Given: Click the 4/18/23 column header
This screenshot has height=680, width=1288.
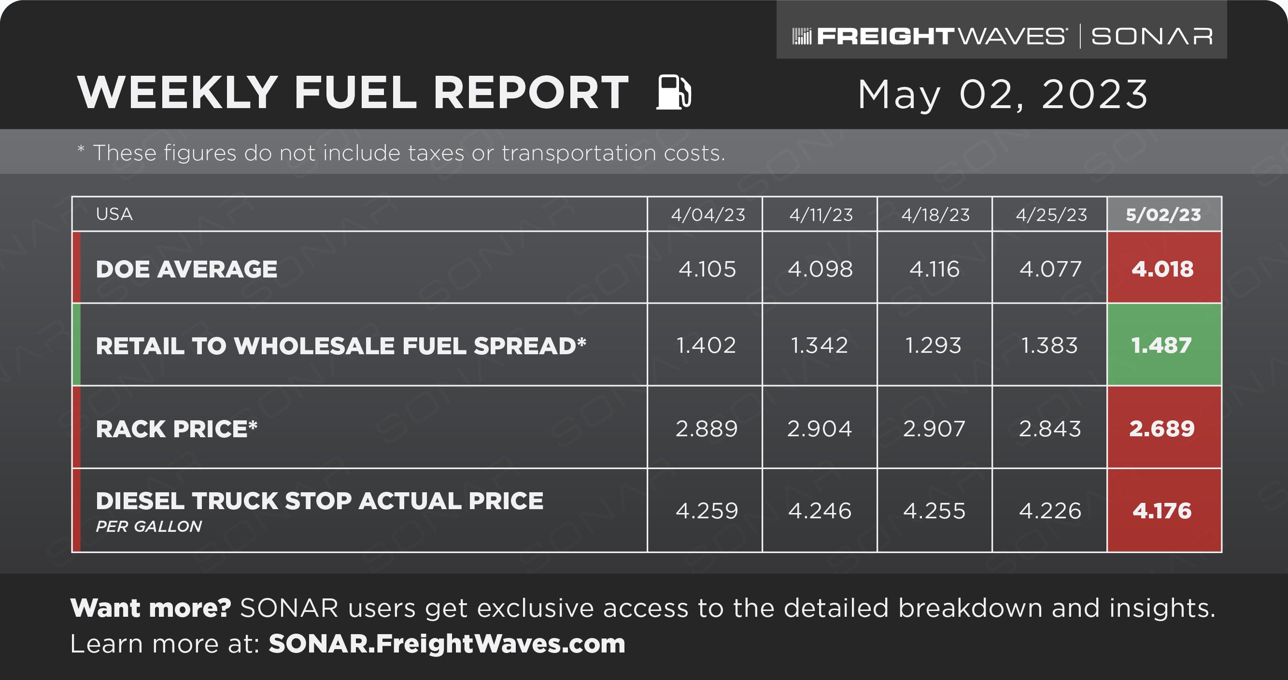Looking at the screenshot, I should tap(935, 215).
